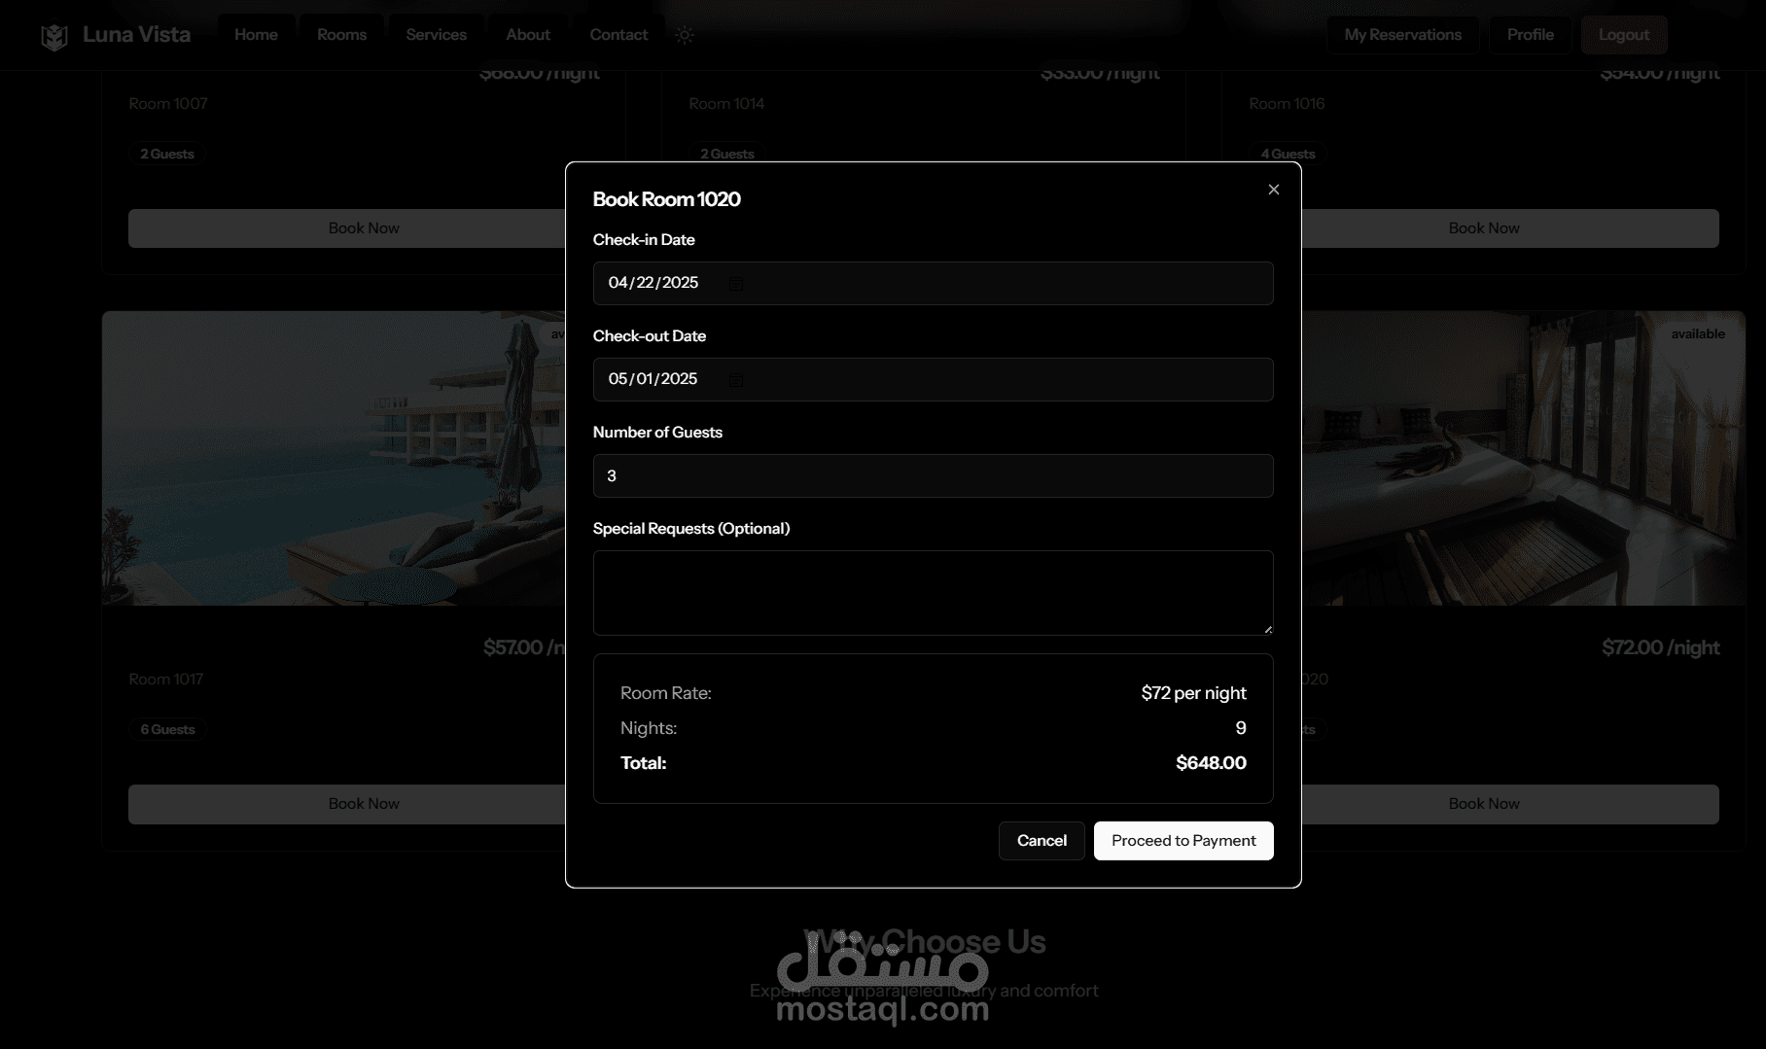Click the Luna Vista logo icon
Screen dimensions: 1766x1049
click(x=54, y=36)
